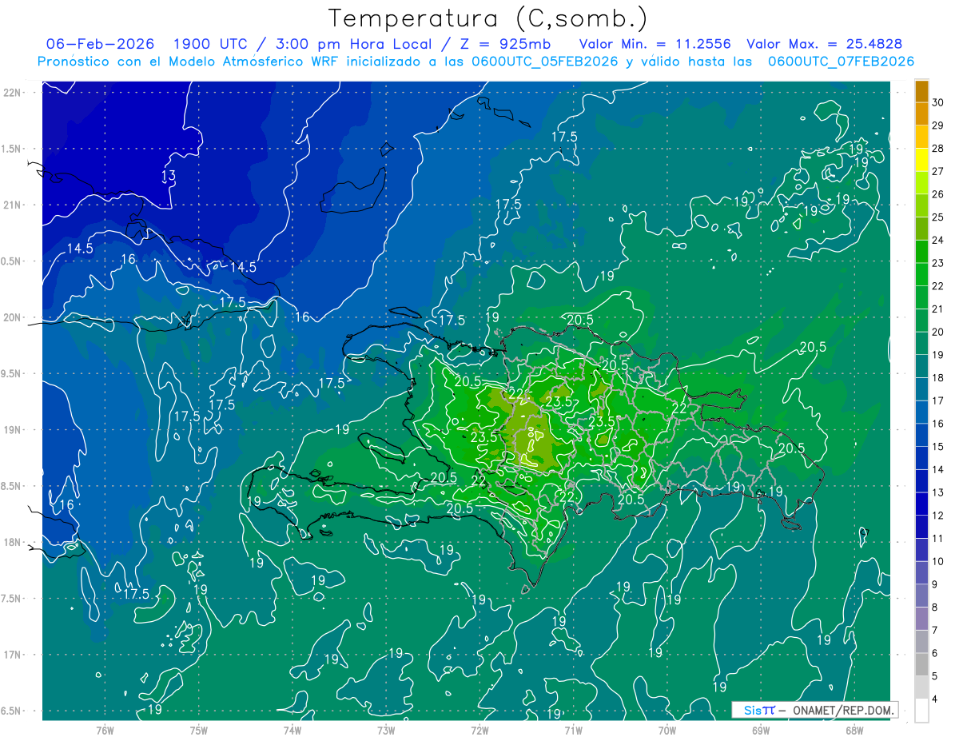Screen dimensions: 959x741
Task: Click the 69W longitude axis label
Action: pyautogui.click(x=760, y=731)
